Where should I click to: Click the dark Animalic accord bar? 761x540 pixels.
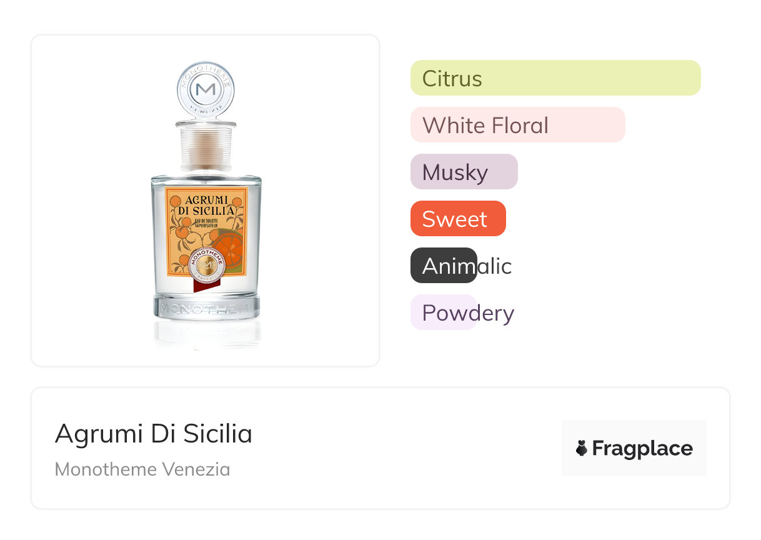pos(444,266)
